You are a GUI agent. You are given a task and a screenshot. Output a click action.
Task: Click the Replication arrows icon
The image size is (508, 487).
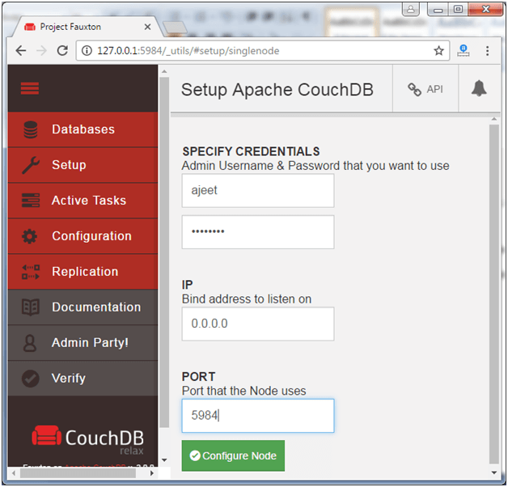click(x=31, y=272)
